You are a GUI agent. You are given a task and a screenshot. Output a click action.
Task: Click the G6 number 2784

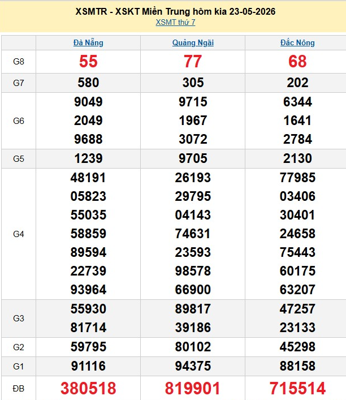(297, 139)
